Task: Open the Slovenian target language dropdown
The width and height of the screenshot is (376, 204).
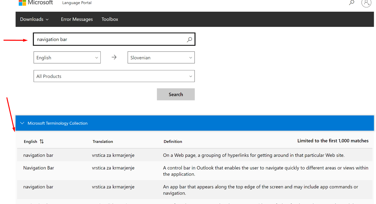Action: click(161, 58)
